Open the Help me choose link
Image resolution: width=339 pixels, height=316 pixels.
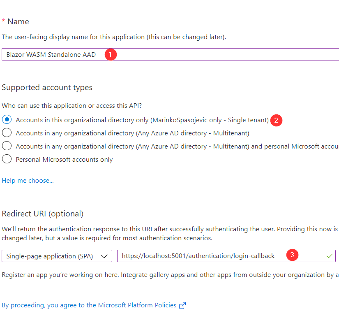coord(28,180)
